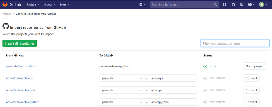Open the Projects menu in navbar

33,5
